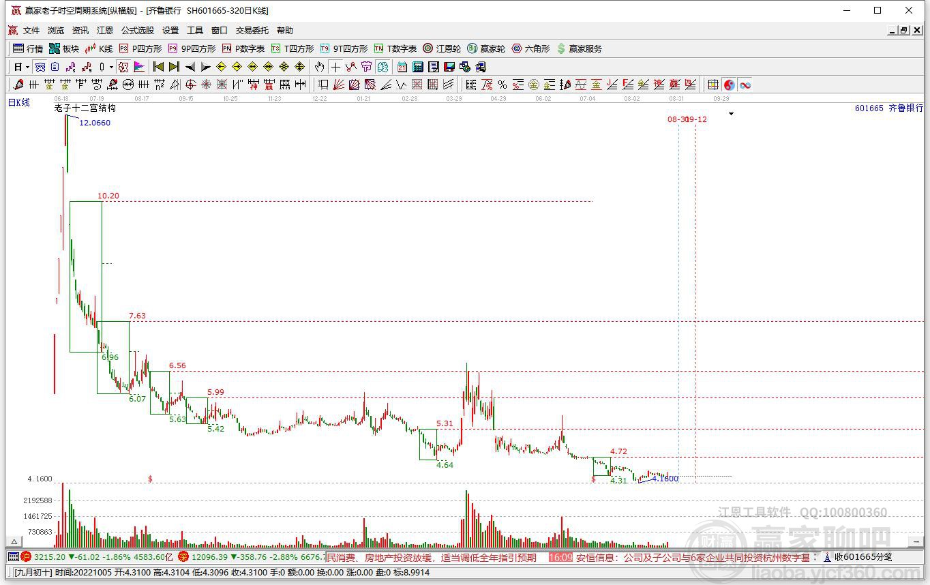The width and height of the screenshot is (930, 585).
Task: Open the calendar icon showing 21
Action: [402, 67]
